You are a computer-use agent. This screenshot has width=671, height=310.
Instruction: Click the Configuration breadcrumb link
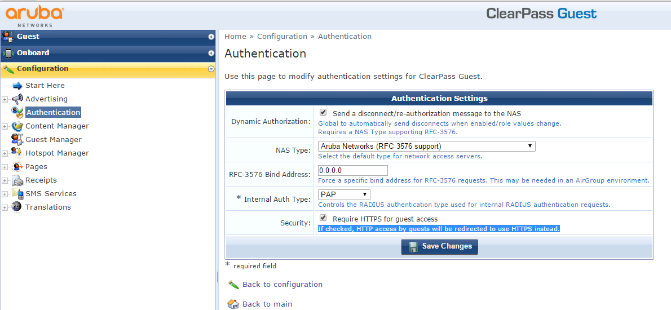(282, 36)
